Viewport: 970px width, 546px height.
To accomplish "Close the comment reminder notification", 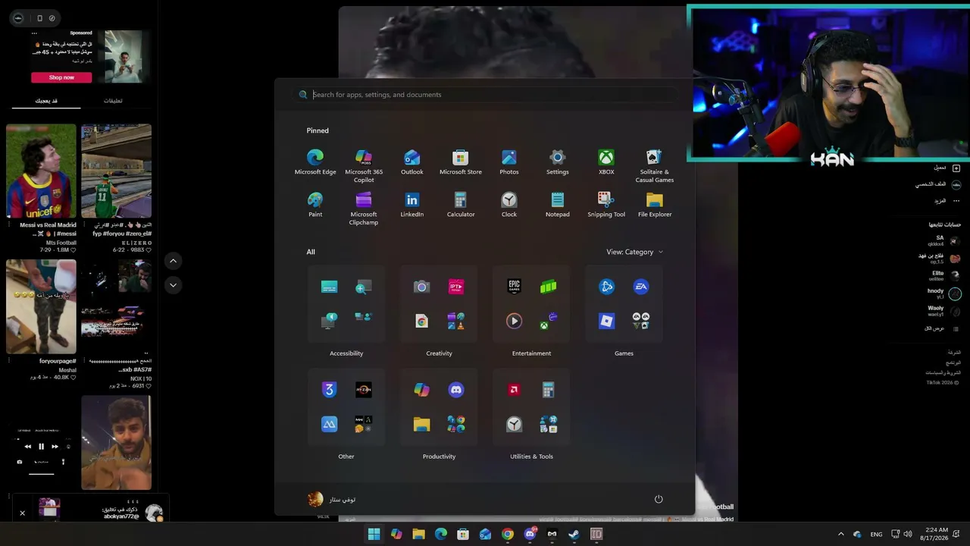I will (22, 513).
